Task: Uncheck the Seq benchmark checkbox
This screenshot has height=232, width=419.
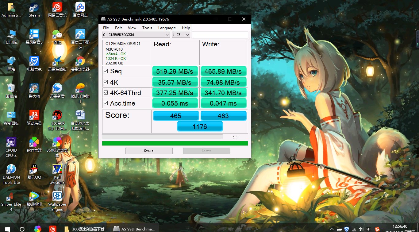Action: [106, 71]
